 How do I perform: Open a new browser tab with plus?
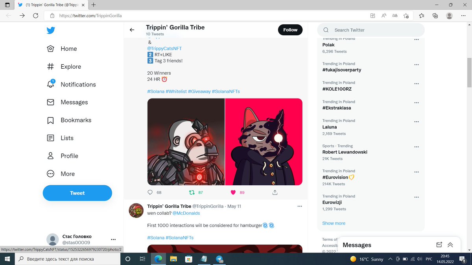point(94,5)
